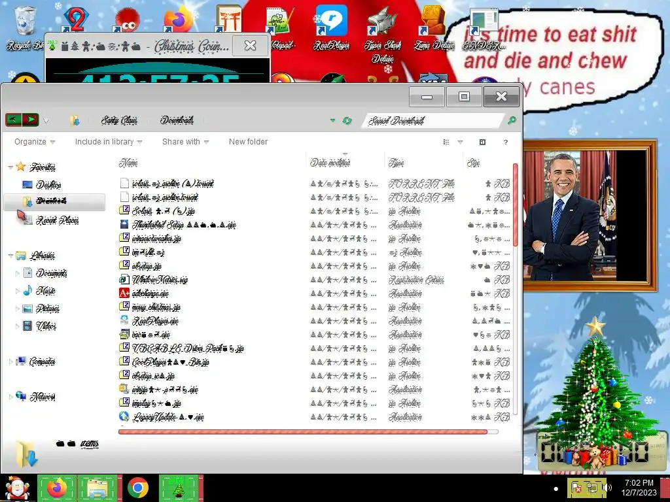Click the vertical scrollbar of file list

(x=515, y=205)
